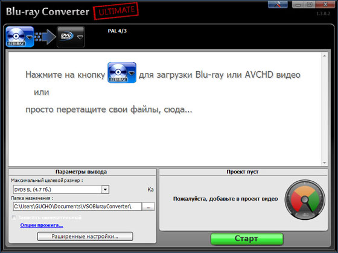Viewport: 338px width, 253px height.
Task: Click the green Старт button
Action: [247, 239]
